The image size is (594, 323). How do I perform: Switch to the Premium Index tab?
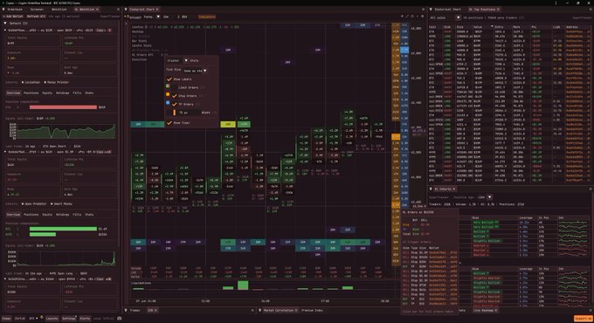tap(312, 310)
